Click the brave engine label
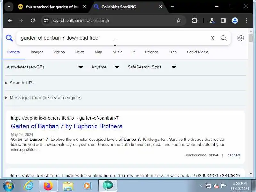This screenshot has width=256, height=192. point(213,155)
